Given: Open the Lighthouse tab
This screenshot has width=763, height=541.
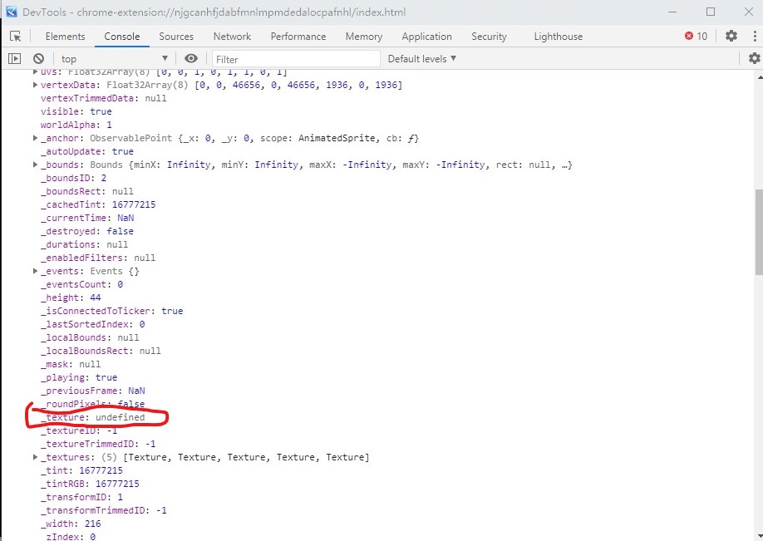Looking at the screenshot, I should (559, 37).
